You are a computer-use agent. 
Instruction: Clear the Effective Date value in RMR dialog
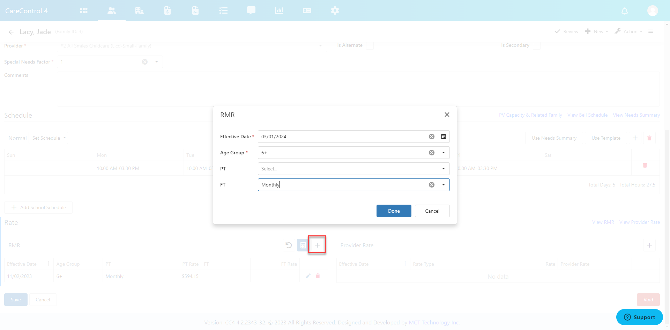pos(432,137)
